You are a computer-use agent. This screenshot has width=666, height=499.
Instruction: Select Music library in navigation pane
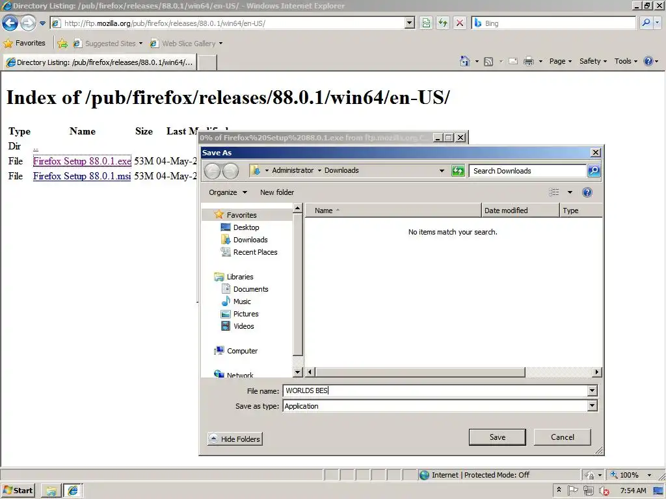point(236,301)
